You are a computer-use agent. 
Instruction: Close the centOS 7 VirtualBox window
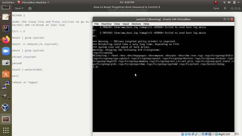[x=232, y=19]
